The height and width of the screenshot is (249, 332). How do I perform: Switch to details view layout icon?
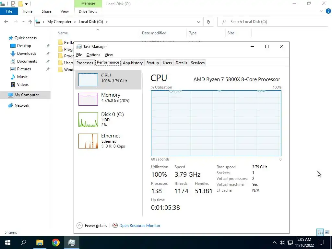320,232
